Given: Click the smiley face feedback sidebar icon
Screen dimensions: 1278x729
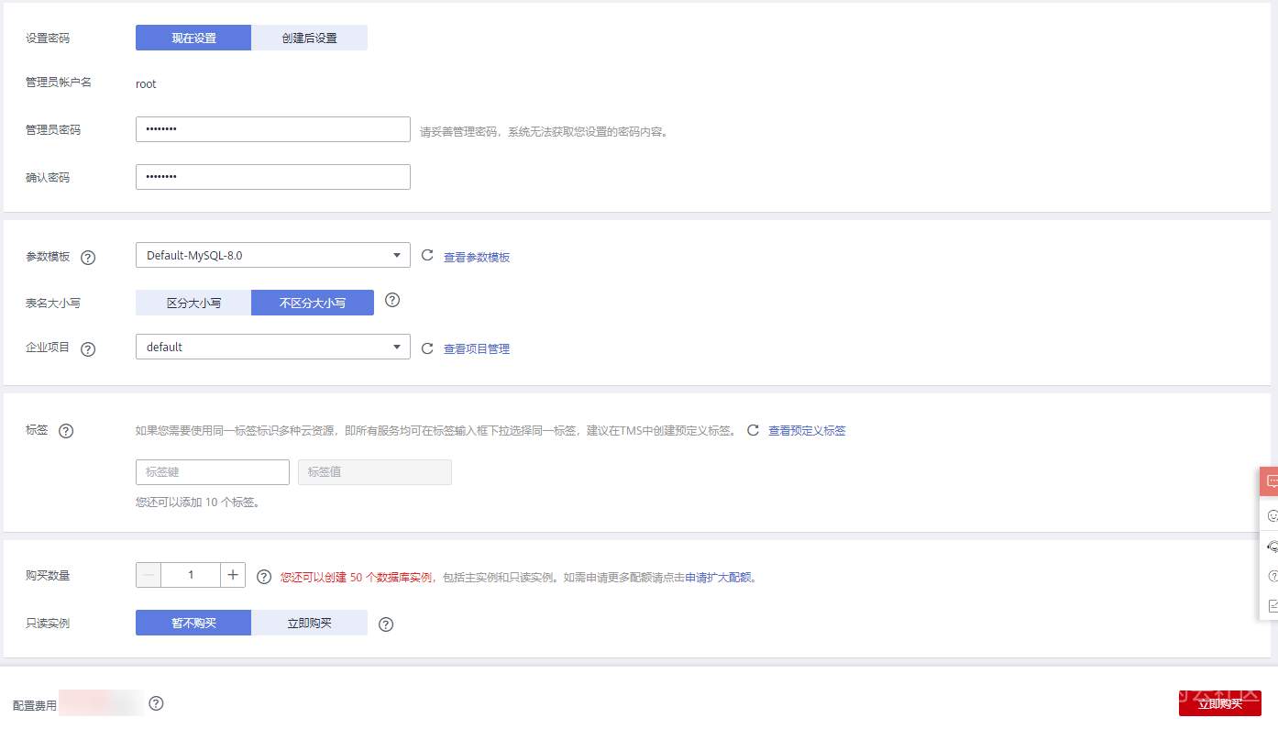Looking at the screenshot, I should [1272, 516].
